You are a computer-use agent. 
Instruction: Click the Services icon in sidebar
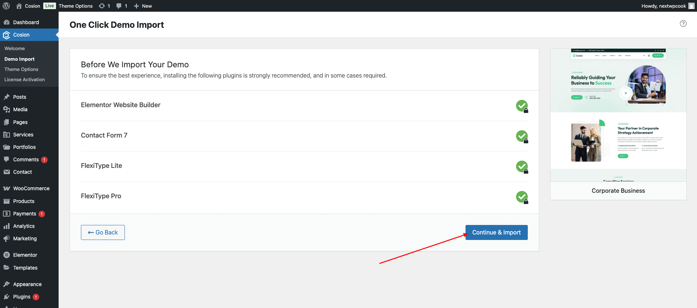tap(7, 135)
